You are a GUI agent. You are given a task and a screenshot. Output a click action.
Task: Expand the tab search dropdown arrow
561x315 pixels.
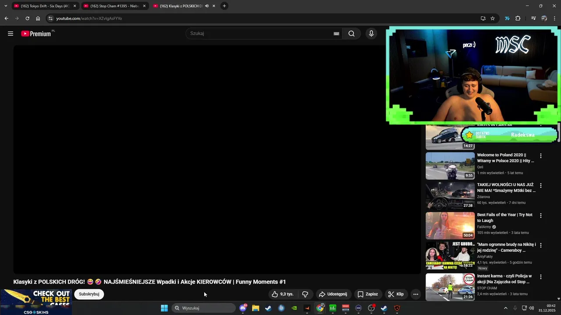(x=6, y=6)
